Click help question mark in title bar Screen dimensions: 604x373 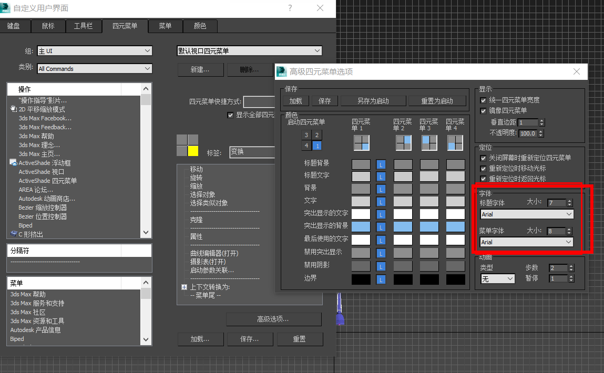point(290,8)
